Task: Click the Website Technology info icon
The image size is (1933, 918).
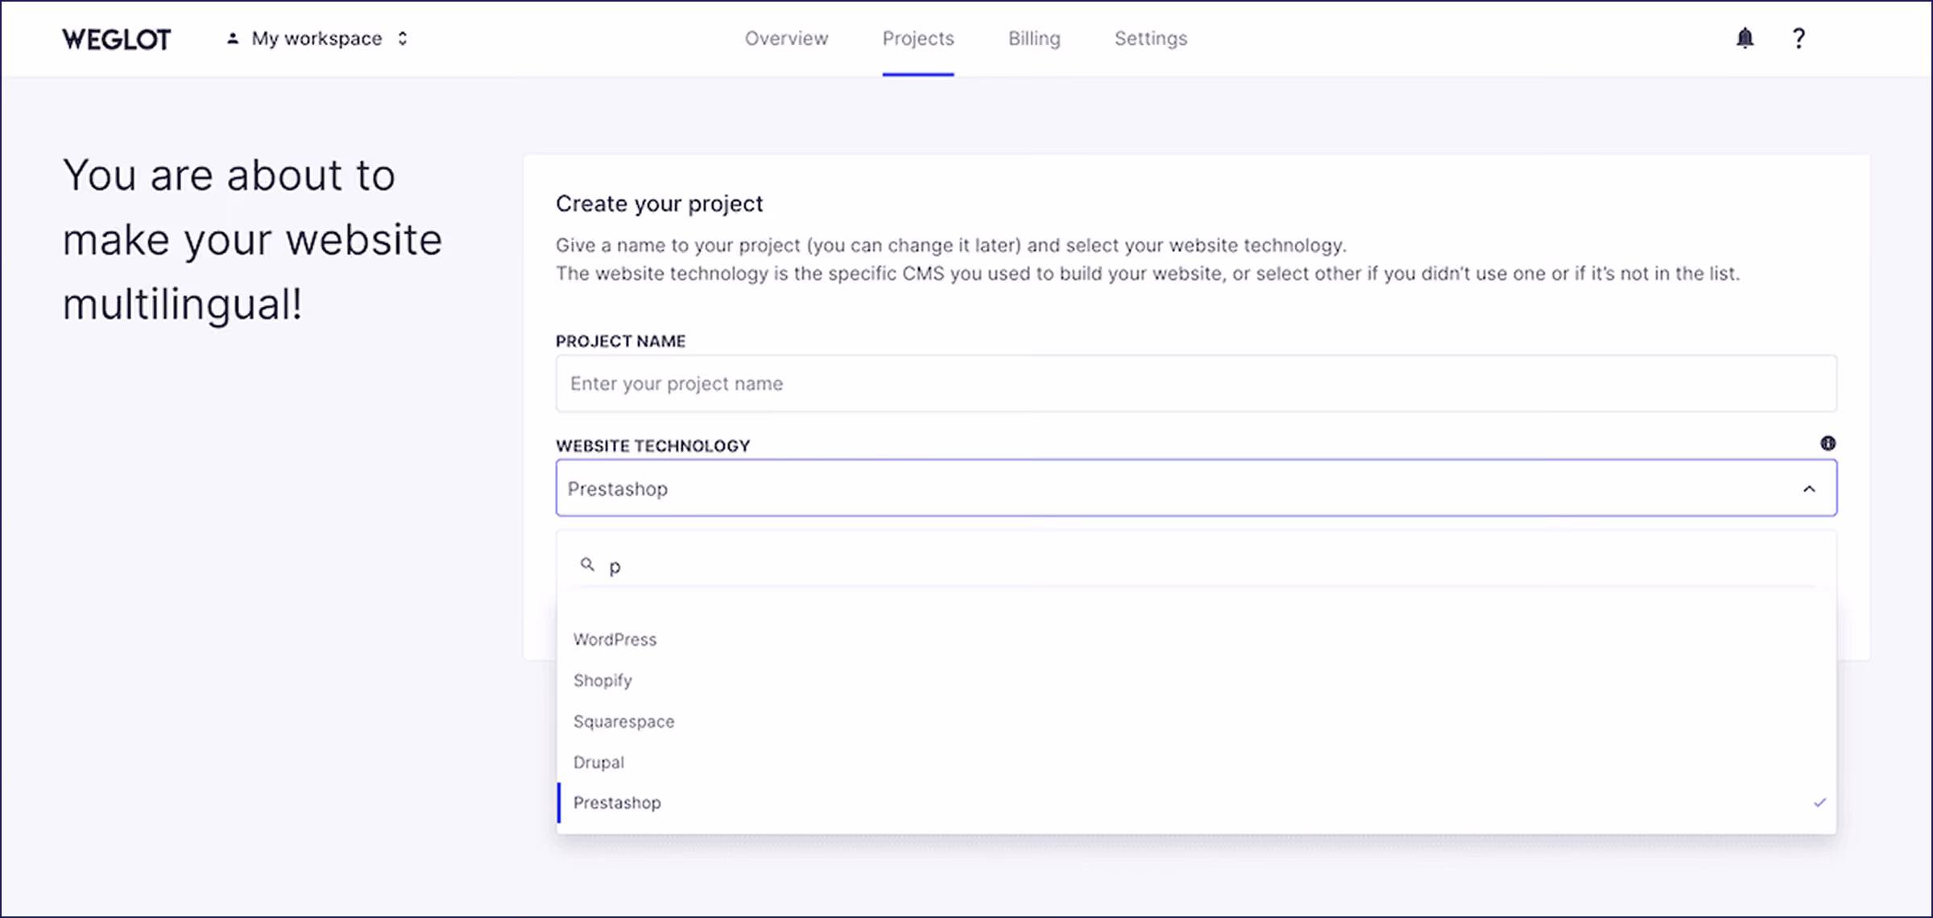Action: (x=1827, y=443)
